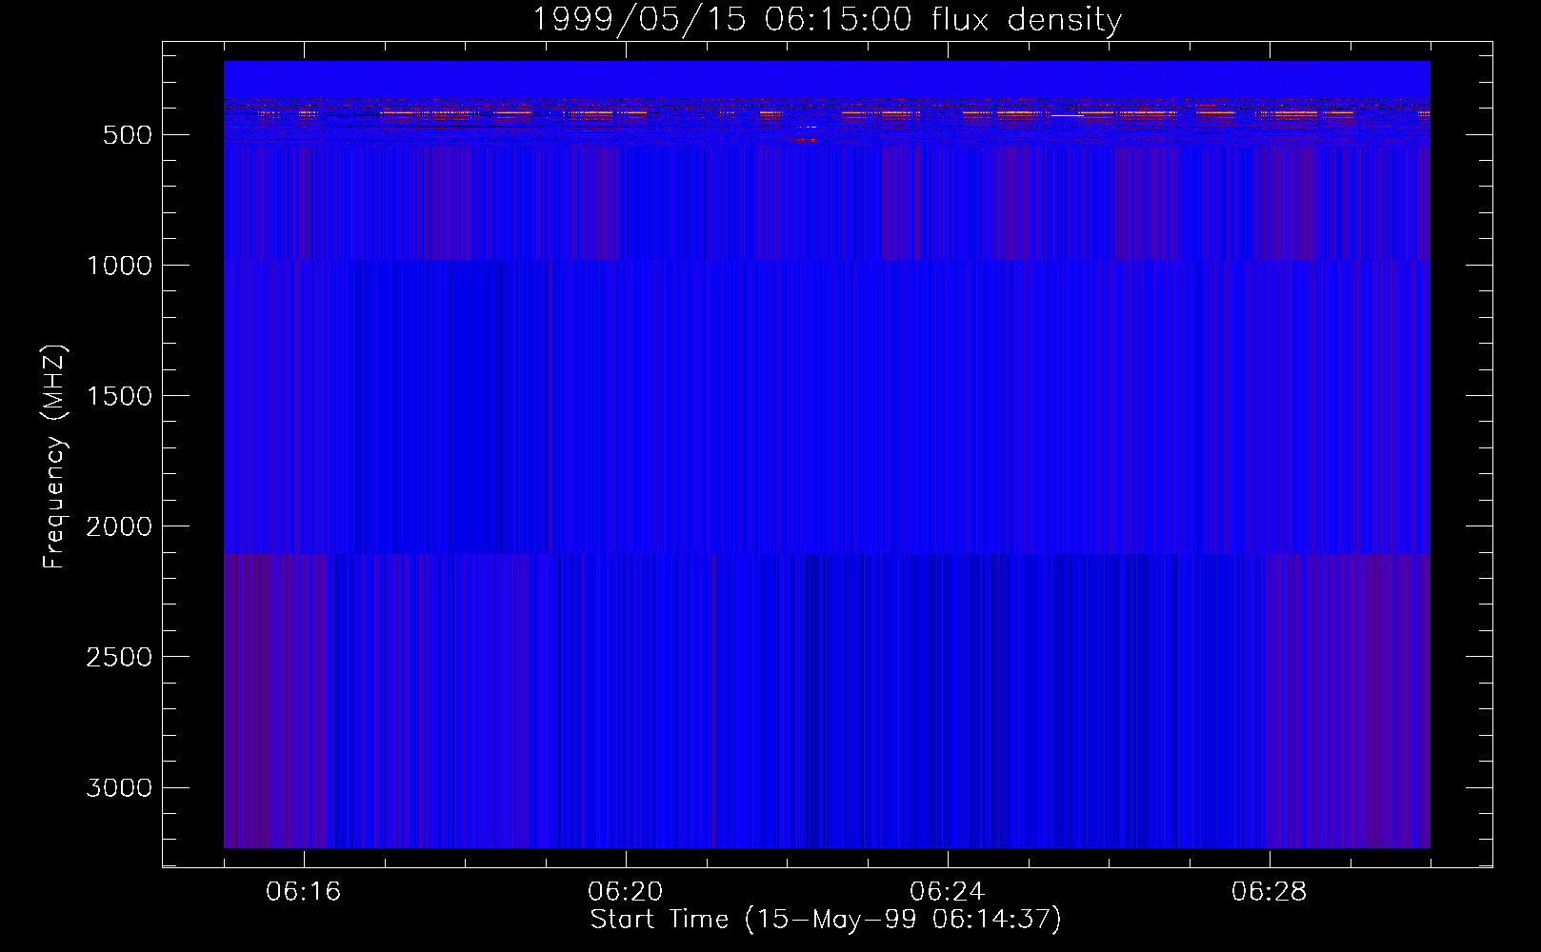Viewport: 1541px width, 952px height.
Task: Click the 2500 frequency tick label
Action: (119, 657)
